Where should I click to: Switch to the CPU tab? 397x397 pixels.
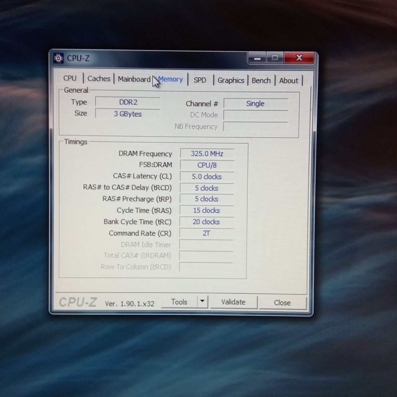70,78
